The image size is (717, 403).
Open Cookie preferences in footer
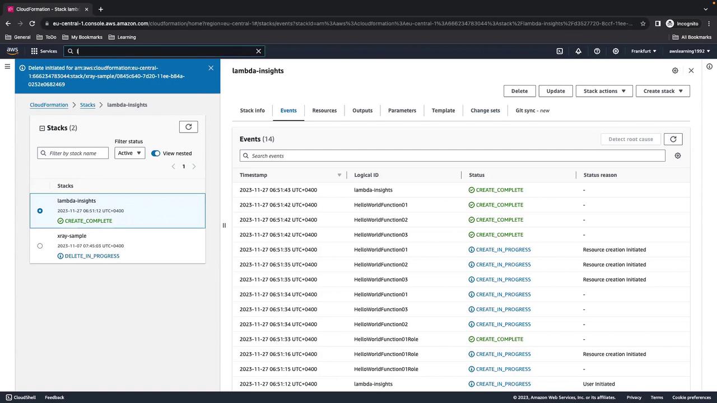691,397
